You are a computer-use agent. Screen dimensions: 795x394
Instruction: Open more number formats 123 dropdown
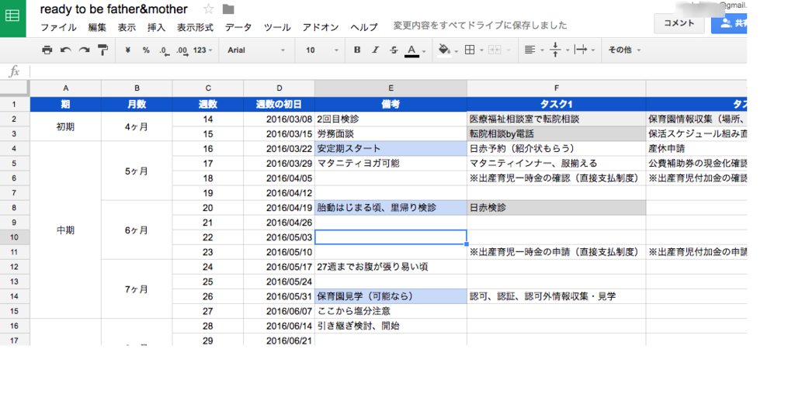pos(203,50)
